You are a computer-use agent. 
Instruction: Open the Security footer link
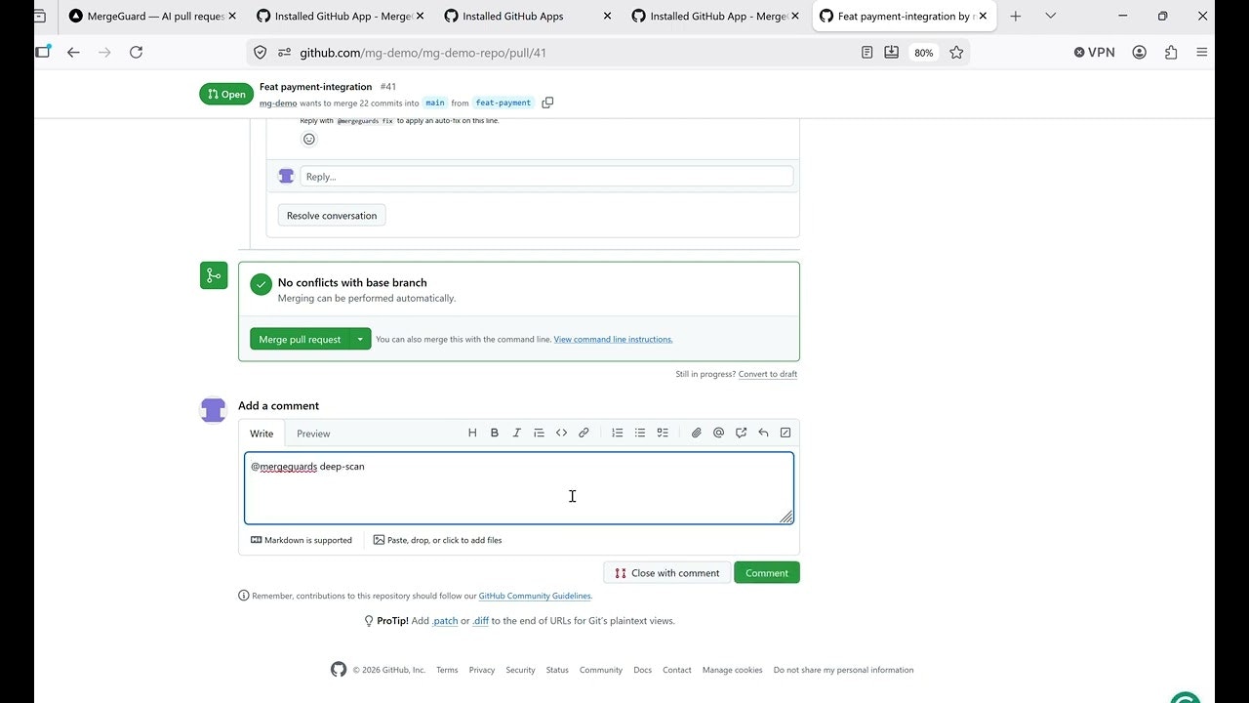[520, 670]
